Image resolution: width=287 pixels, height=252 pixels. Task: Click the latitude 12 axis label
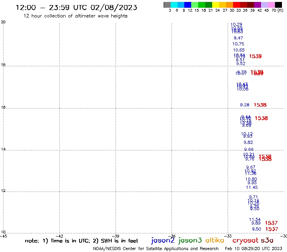click(3, 191)
